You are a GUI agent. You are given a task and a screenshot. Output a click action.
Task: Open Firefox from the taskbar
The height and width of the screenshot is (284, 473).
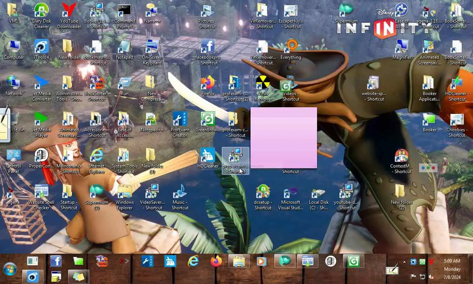tap(216, 261)
